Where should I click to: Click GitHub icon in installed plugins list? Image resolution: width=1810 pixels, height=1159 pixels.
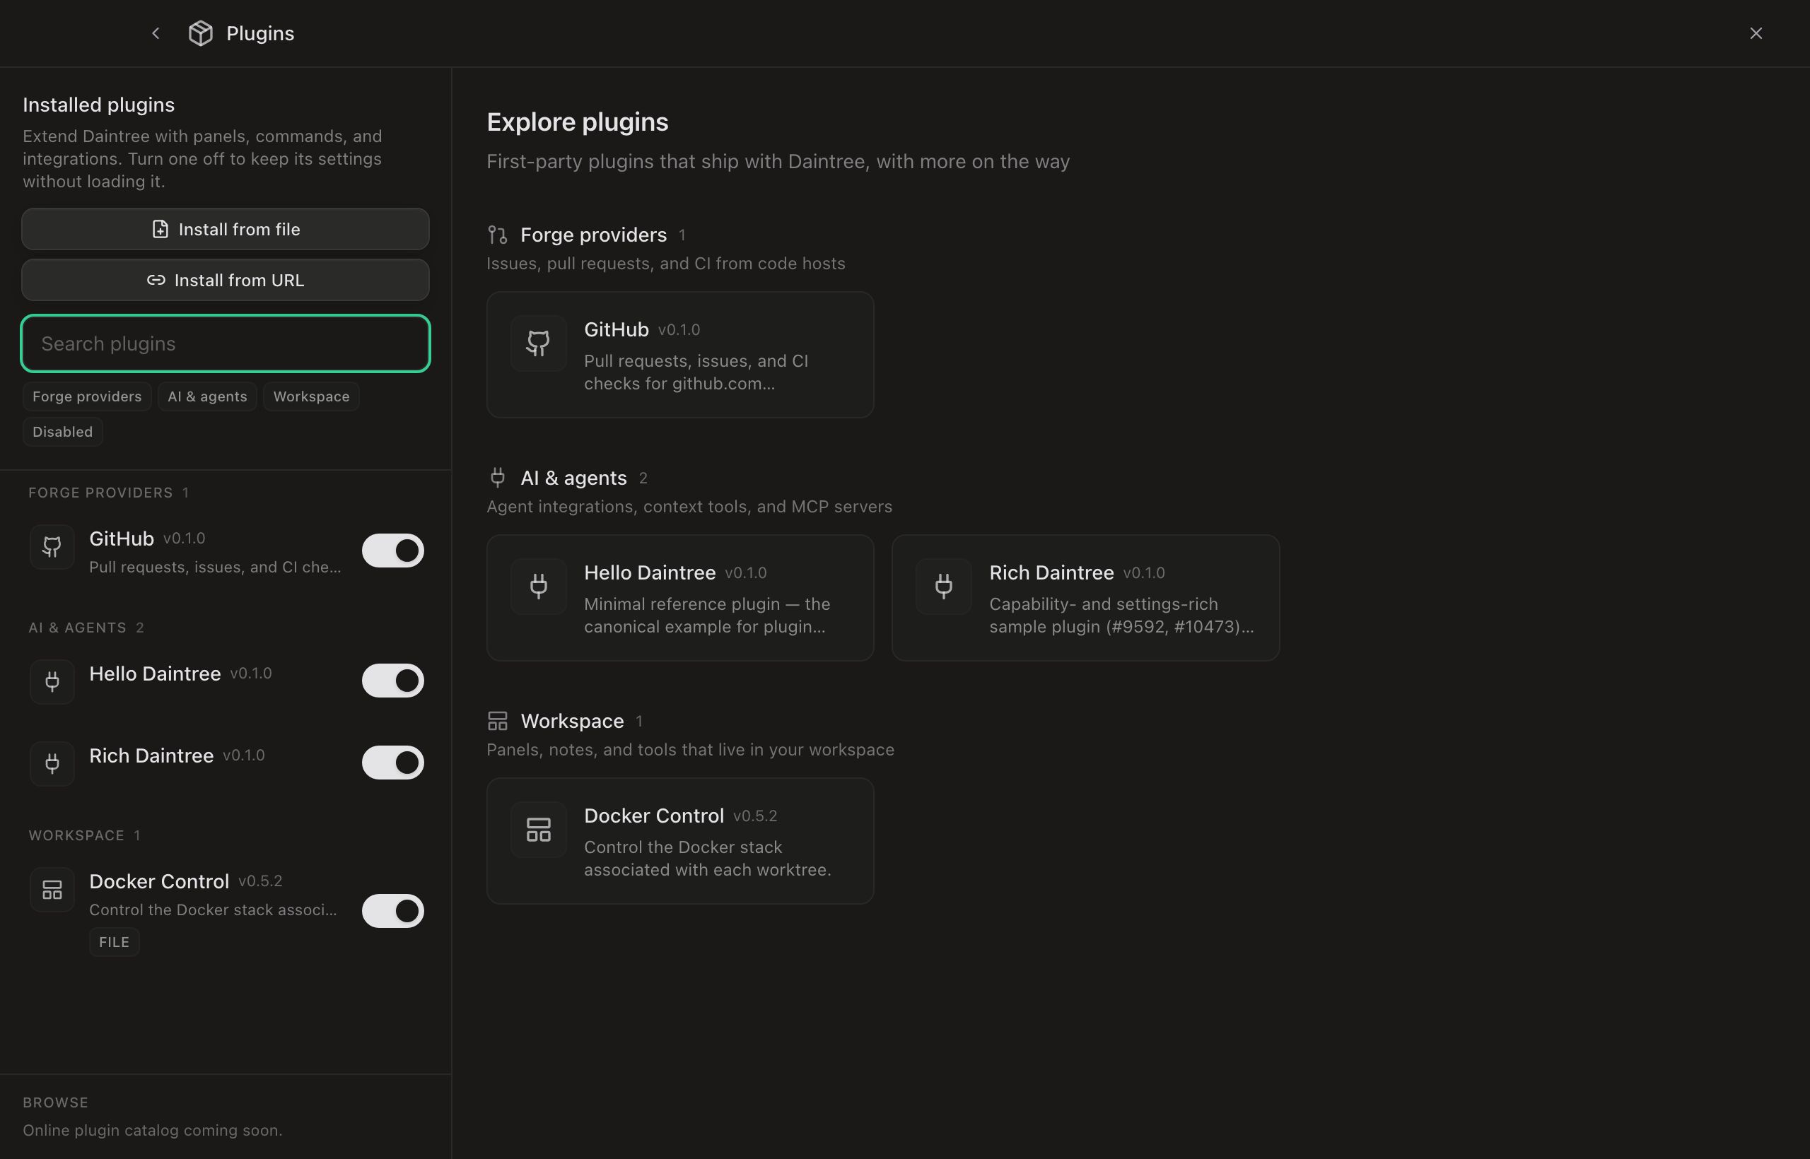52,547
